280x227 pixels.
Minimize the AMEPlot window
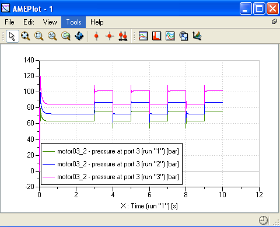coord(246,9)
